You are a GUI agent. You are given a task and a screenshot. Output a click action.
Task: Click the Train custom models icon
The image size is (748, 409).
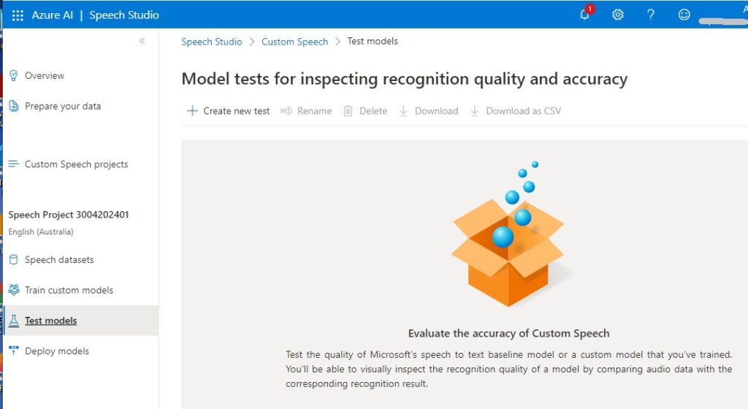(13, 291)
